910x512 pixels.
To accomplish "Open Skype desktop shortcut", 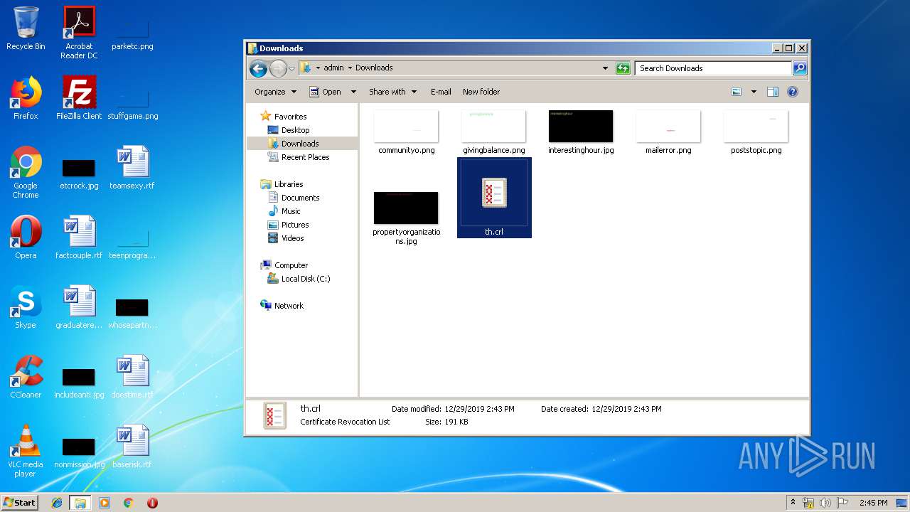I will point(26,307).
